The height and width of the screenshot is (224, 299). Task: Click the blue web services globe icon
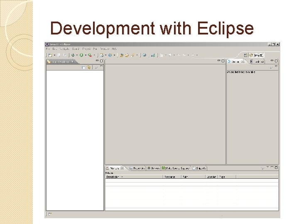click(110, 55)
